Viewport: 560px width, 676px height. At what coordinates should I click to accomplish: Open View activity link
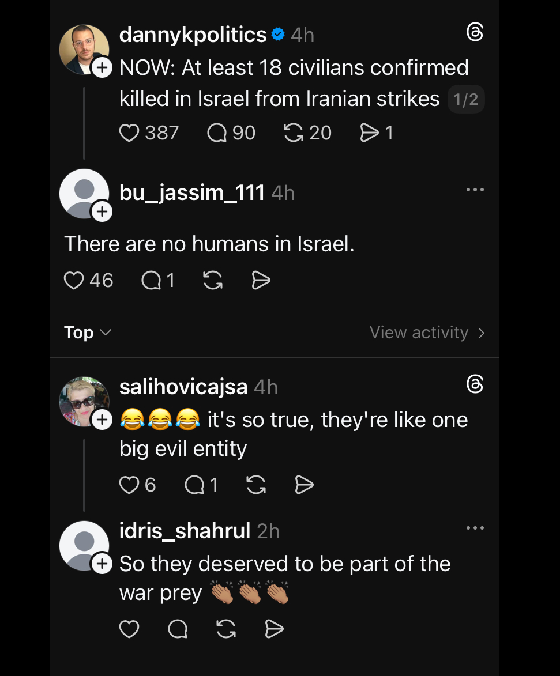pyautogui.click(x=427, y=333)
